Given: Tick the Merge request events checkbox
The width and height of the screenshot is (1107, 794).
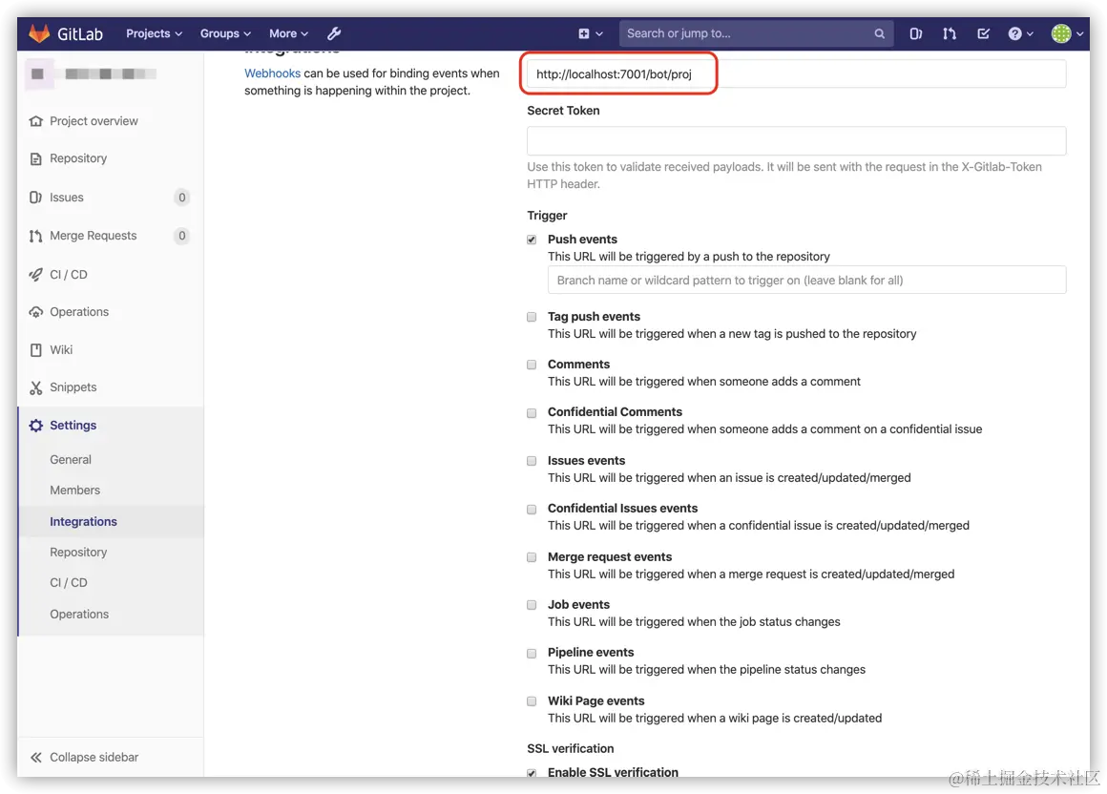Looking at the screenshot, I should [x=532, y=557].
